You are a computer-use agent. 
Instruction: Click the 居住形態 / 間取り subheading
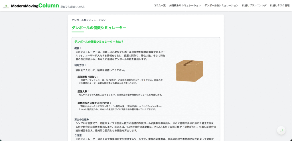[88, 77]
